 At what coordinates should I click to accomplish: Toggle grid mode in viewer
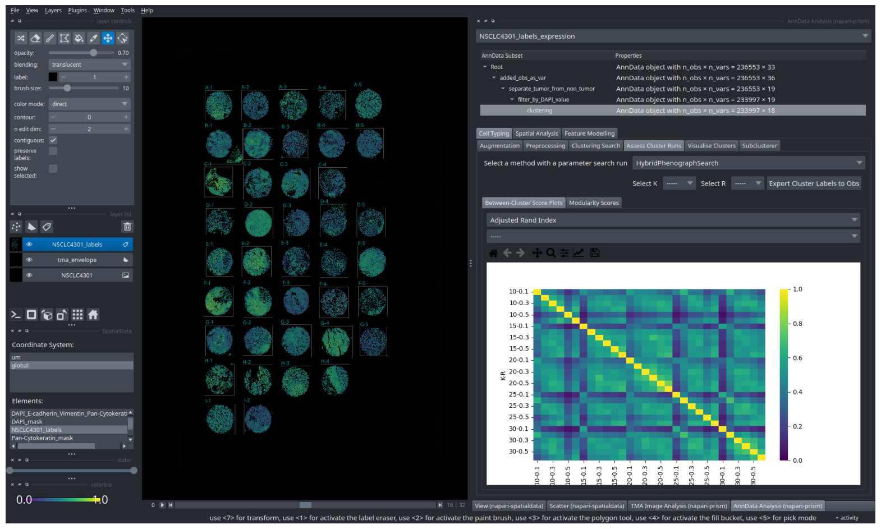77,315
